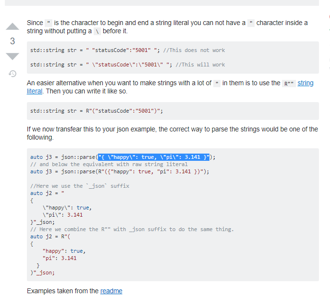Click the inline backslash code snippet
Viewport: 330px width, 299px height.
tap(97, 32)
